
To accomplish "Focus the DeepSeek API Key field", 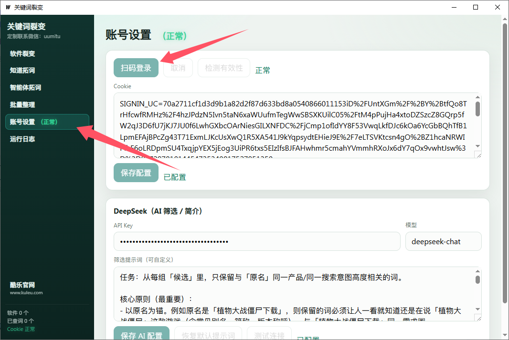I will pyautogui.click(x=257, y=241).
